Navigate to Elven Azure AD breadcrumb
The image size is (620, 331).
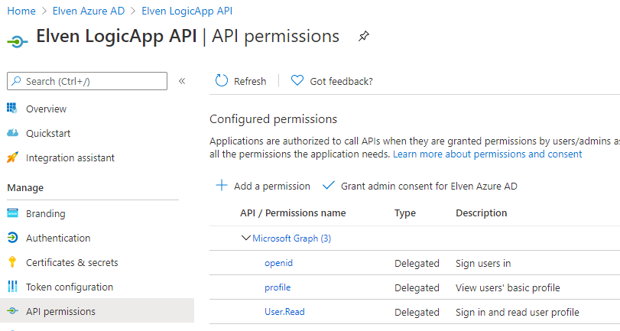(89, 11)
